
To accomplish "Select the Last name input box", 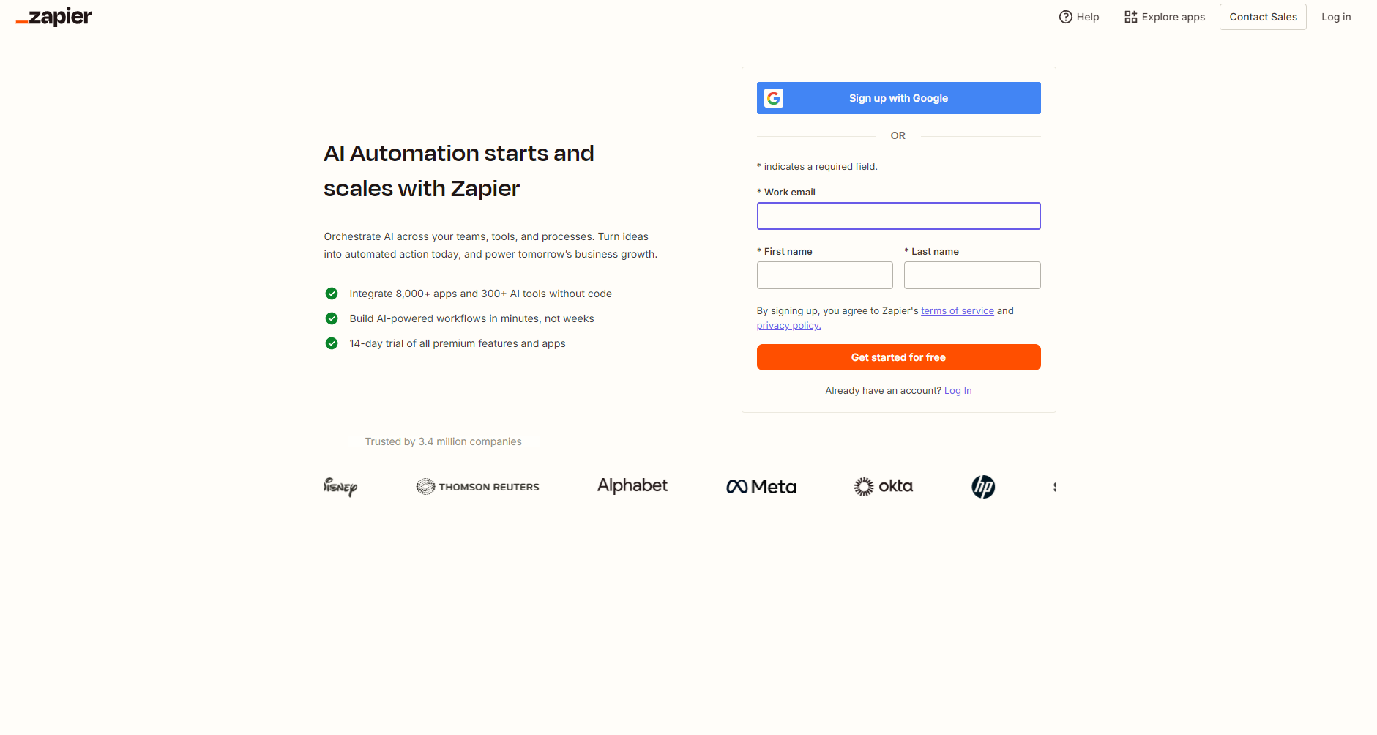I will tap(971, 275).
